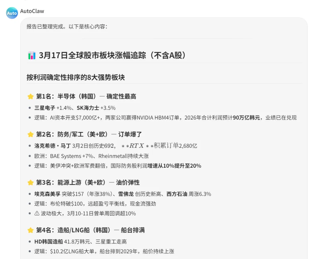Click line 欧洲：BAE Systems +7%

coord(92,156)
